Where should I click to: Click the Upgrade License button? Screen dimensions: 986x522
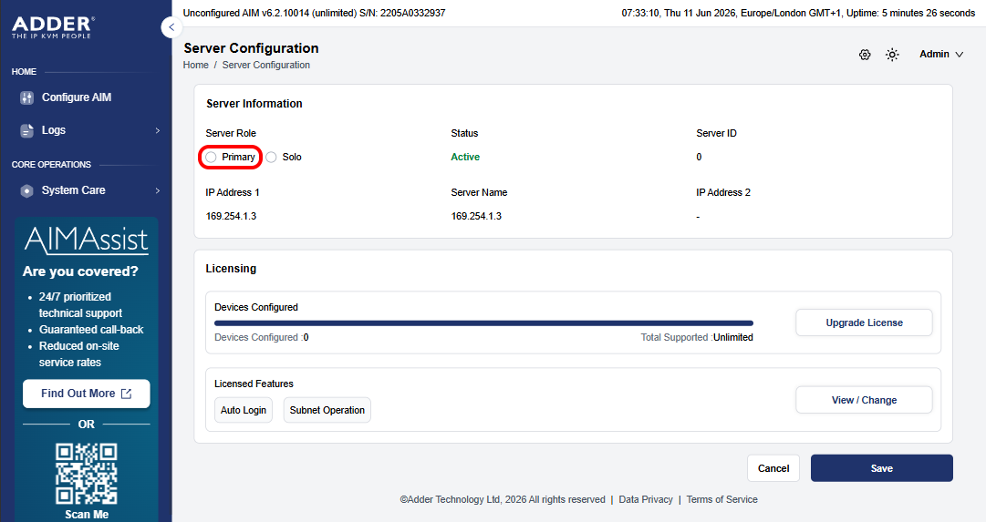coord(864,322)
